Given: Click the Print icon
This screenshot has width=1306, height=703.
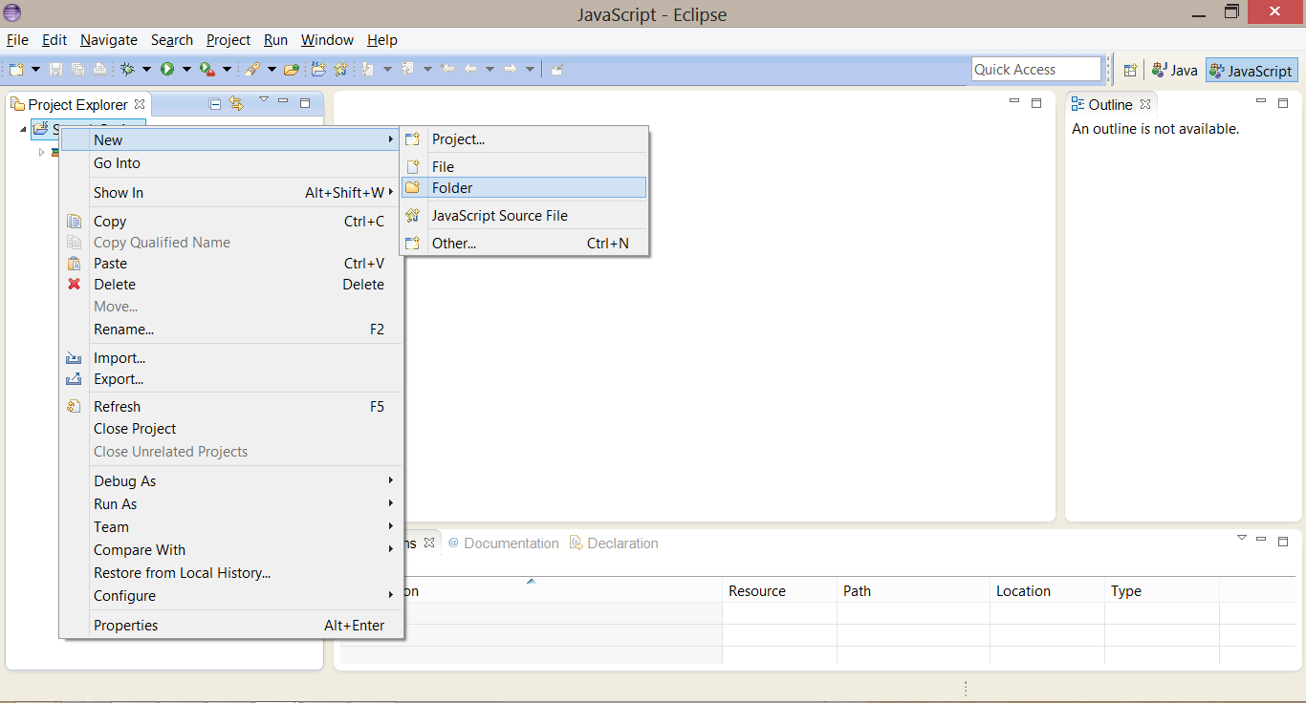Looking at the screenshot, I should [x=100, y=69].
